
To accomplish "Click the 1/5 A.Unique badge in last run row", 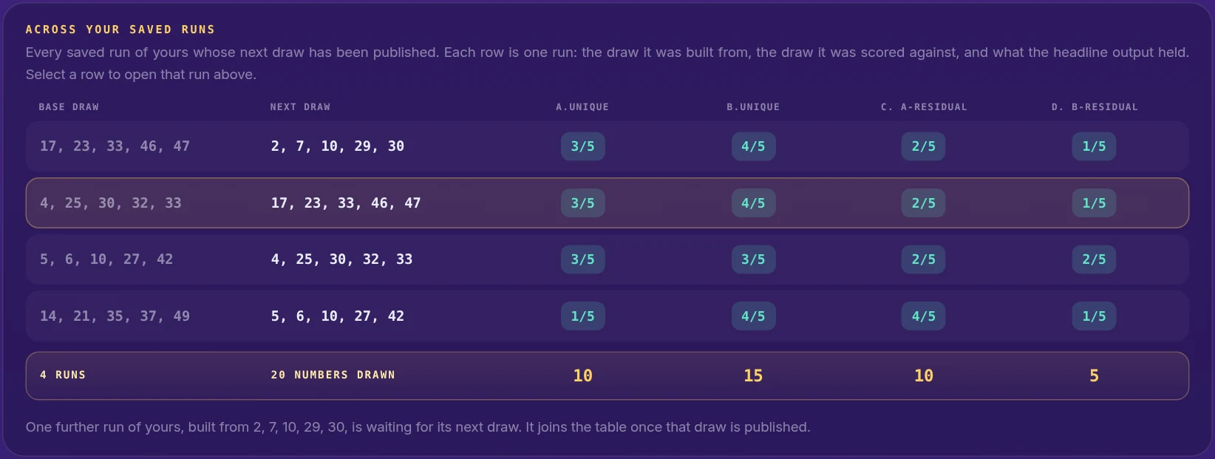I will (x=582, y=316).
